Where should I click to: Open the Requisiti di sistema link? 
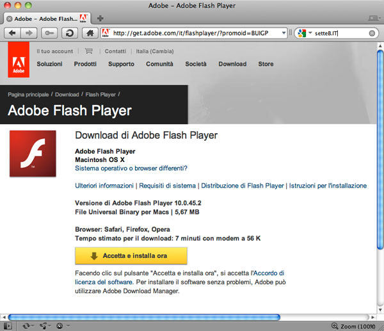[x=168, y=186]
